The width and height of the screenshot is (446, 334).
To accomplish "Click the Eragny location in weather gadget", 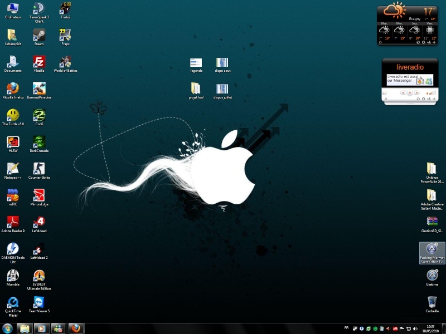I will coord(414,19).
